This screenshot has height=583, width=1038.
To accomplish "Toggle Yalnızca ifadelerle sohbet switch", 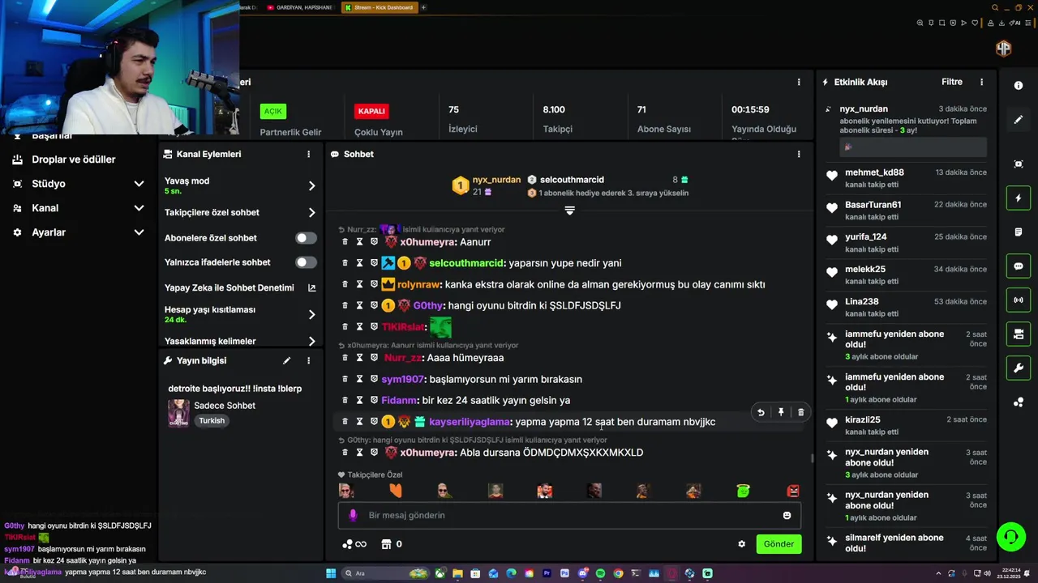I will (x=306, y=262).
